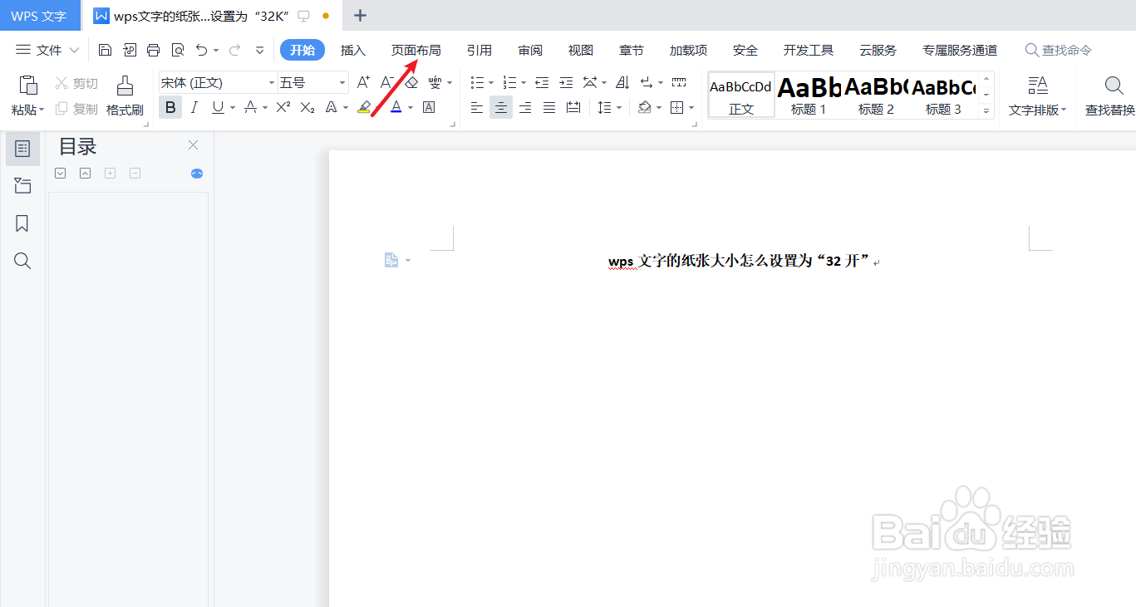1136x607 pixels.
Task: Open the bookmark panel in sidebar
Action: click(22, 223)
